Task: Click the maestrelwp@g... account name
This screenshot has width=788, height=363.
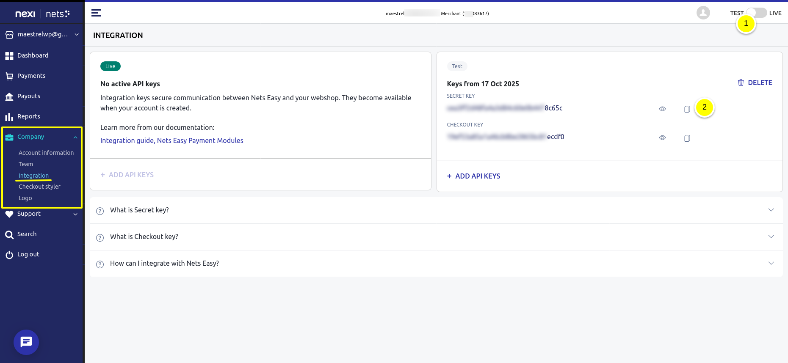Action: pos(43,34)
